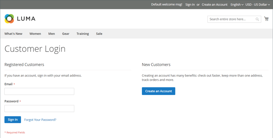This screenshot has width=273, height=138.
Task: Follow the Forgot Your Password? link
Action: click(40, 120)
